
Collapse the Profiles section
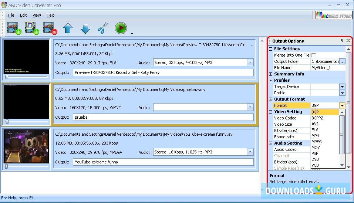click(x=270, y=80)
